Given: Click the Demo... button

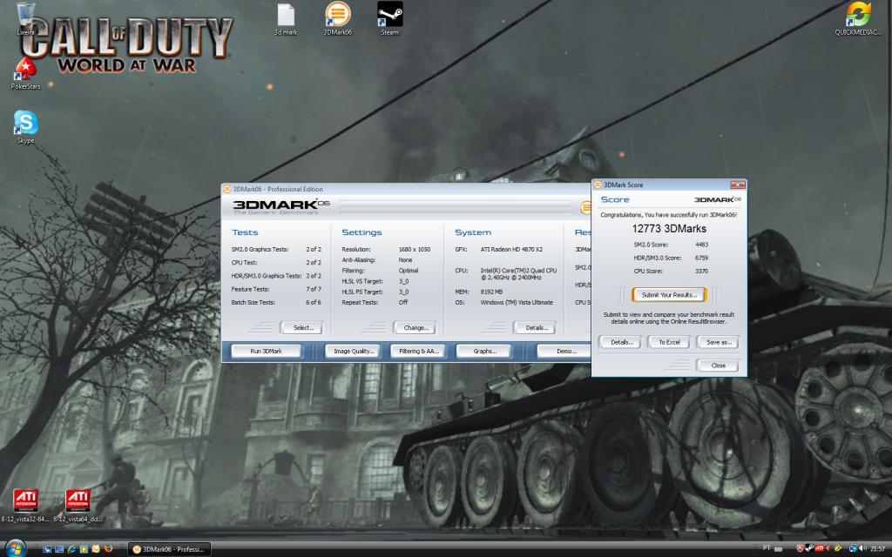Looking at the screenshot, I should pyautogui.click(x=564, y=352).
